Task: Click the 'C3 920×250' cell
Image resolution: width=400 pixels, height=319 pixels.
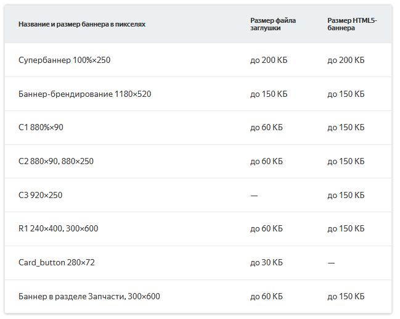Action: pos(40,195)
